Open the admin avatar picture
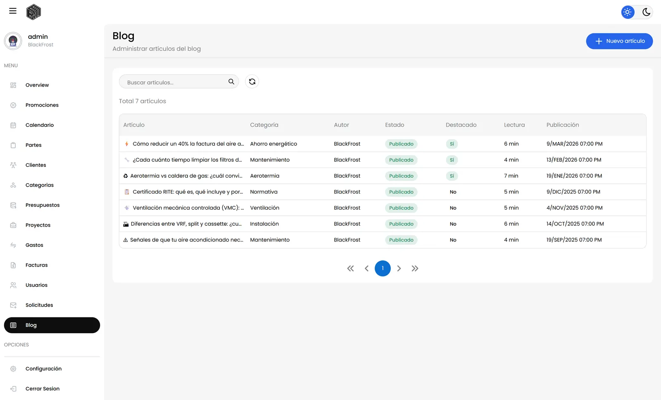This screenshot has height=400, width=661. [13, 41]
